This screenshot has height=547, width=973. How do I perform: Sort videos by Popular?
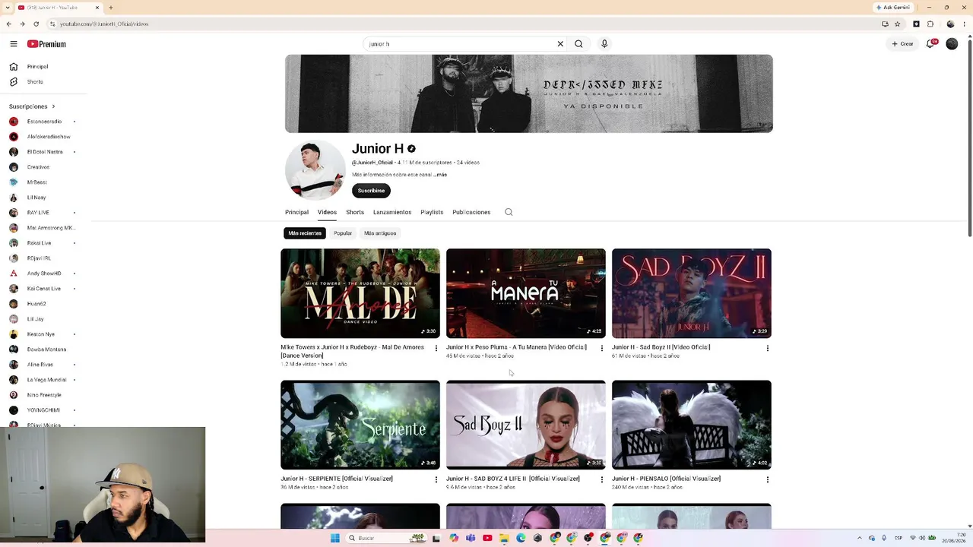343,233
